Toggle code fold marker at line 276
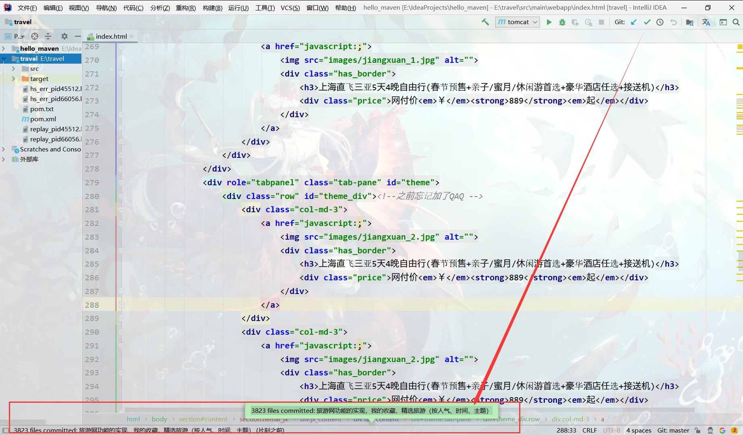743x435 pixels. tap(121, 142)
